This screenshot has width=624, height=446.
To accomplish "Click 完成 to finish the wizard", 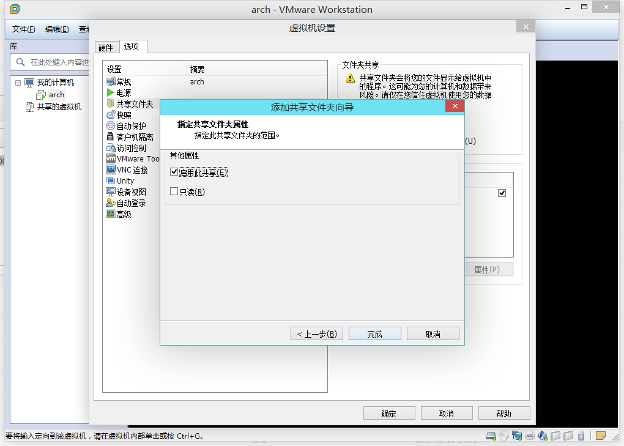I will click(374, 333).
